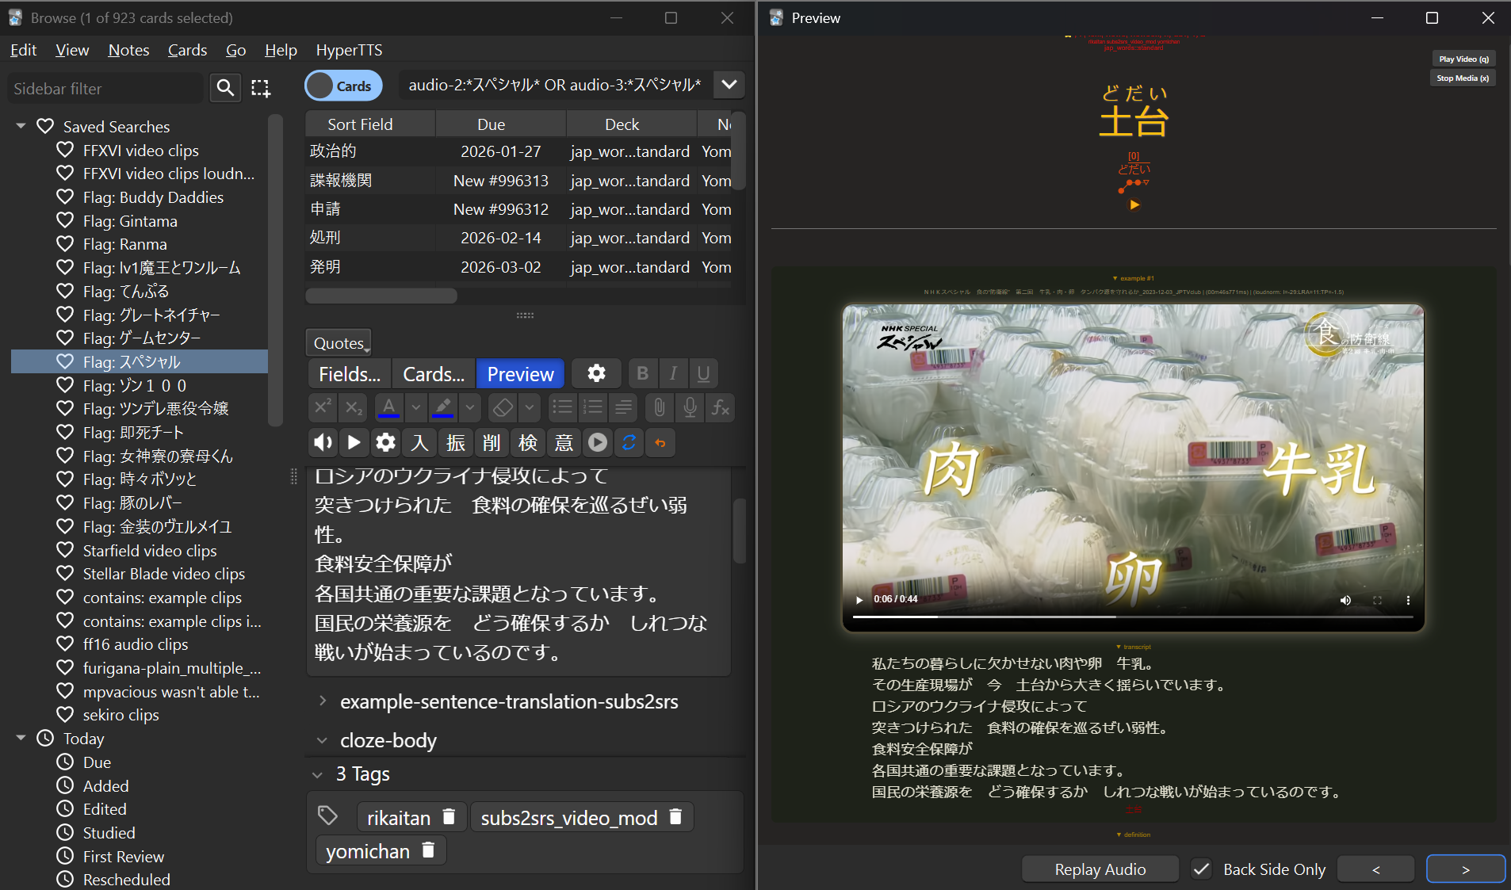Image resolution: width=1511 pixels, height=890 pixels.
Task: Open the equations fx menu
Action: click(x=721, y=407)
